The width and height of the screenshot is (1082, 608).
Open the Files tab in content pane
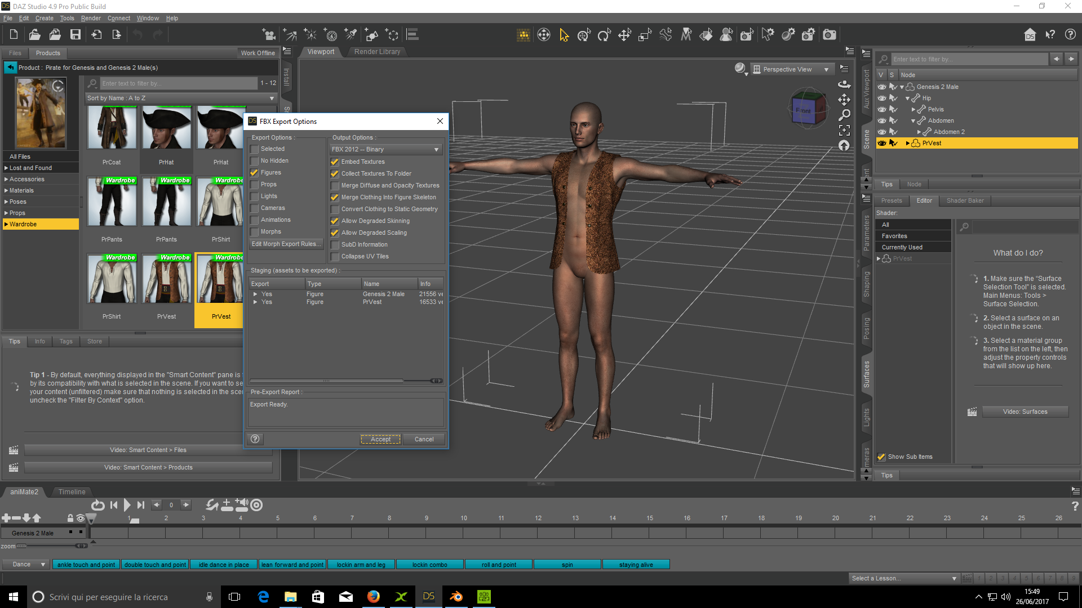coord(15,53)
